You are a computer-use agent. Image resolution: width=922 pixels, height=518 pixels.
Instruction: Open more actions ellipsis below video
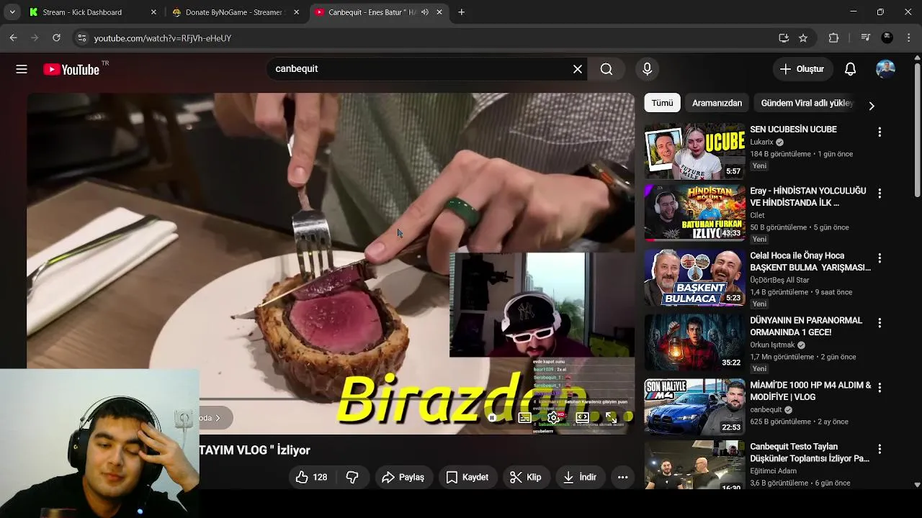coord(622,477)
